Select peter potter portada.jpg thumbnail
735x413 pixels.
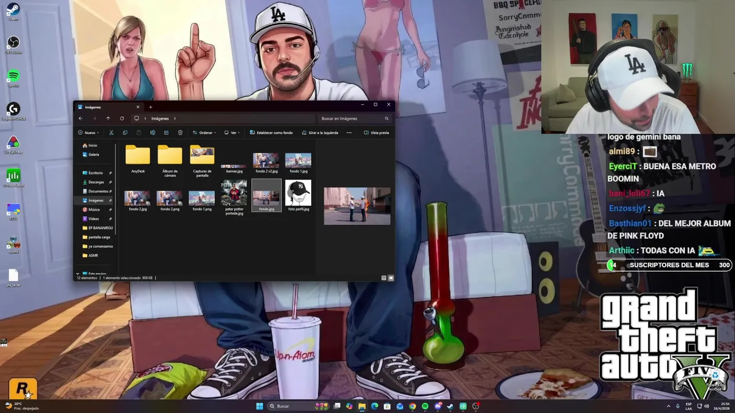(234, 198)
